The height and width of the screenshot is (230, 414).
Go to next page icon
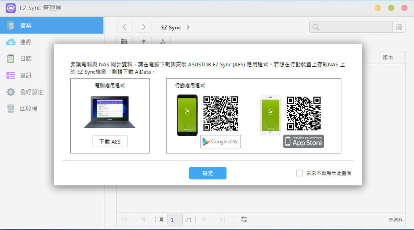click(x=204, y=219)
